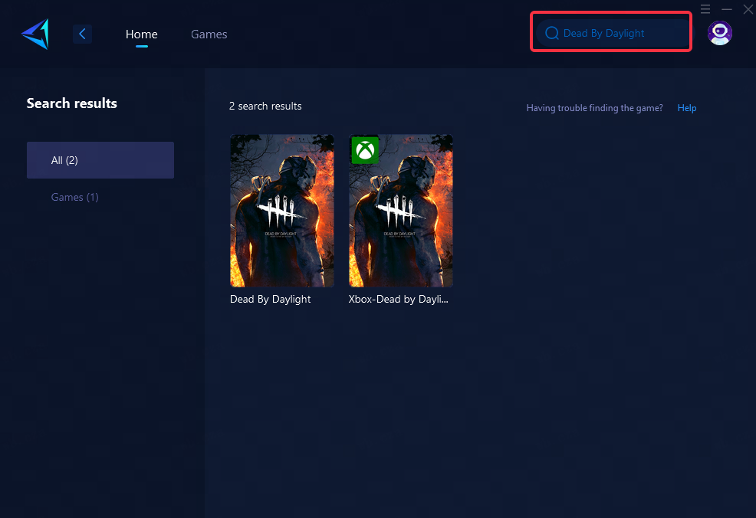
Task: Click the 'Dead By Daylight' title label
Action: (x=270, y=300)
